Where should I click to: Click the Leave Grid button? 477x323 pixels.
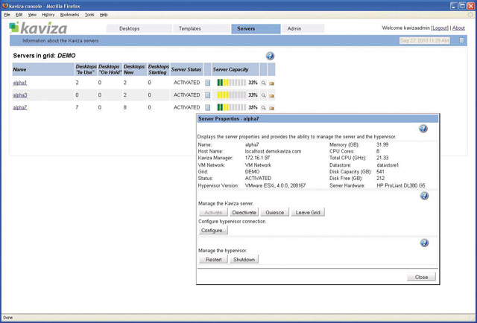pos(308,212)
